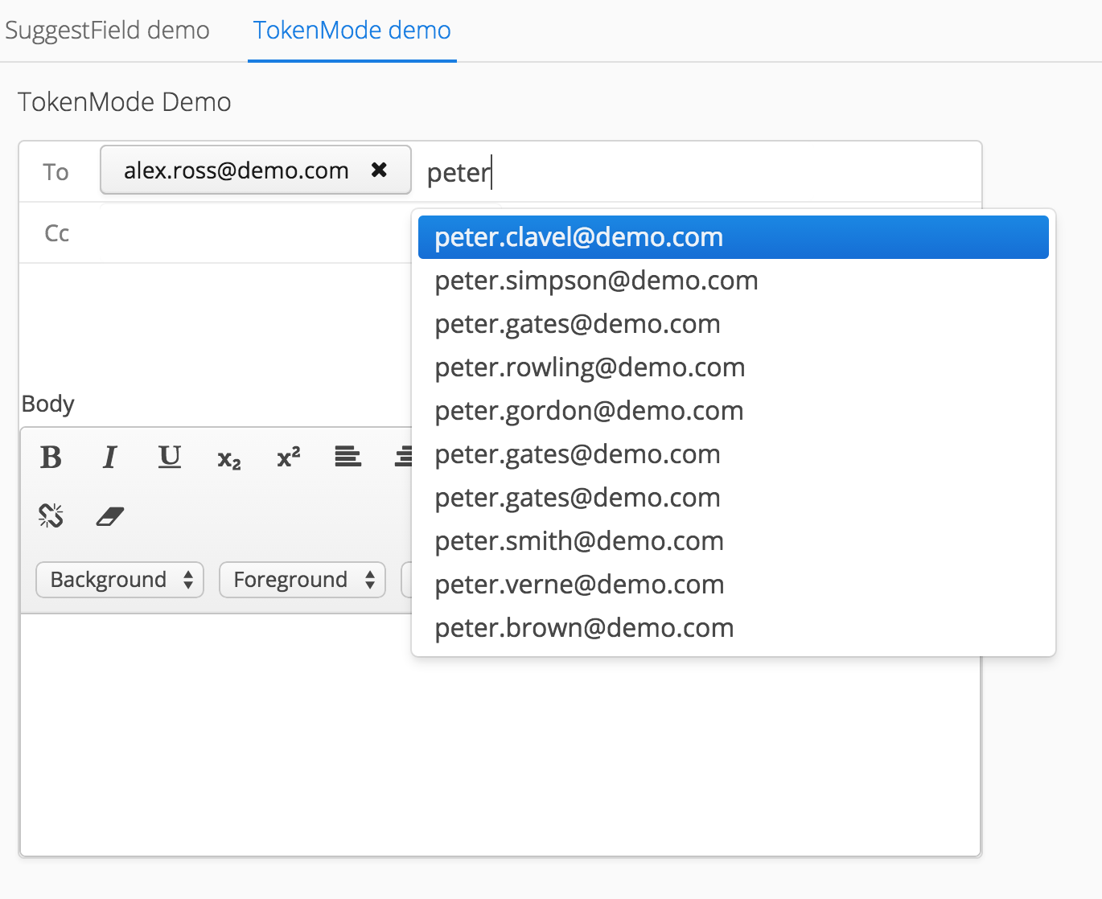Select the TokenMode demo tab

tap(352, 31)
